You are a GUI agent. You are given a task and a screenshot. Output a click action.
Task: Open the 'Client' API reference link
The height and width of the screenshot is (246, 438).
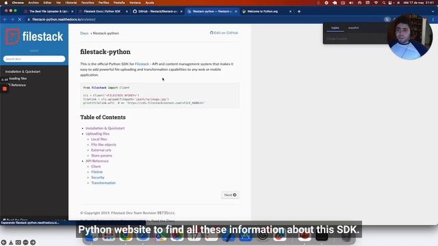[x=96, y=167]
